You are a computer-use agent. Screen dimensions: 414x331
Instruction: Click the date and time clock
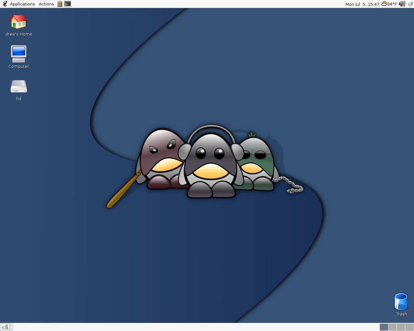(x=362, y=4)
